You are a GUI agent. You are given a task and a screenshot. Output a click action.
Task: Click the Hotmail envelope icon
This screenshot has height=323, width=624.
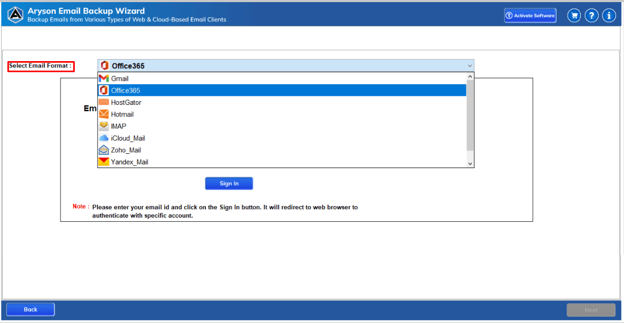tap(103, 114)
